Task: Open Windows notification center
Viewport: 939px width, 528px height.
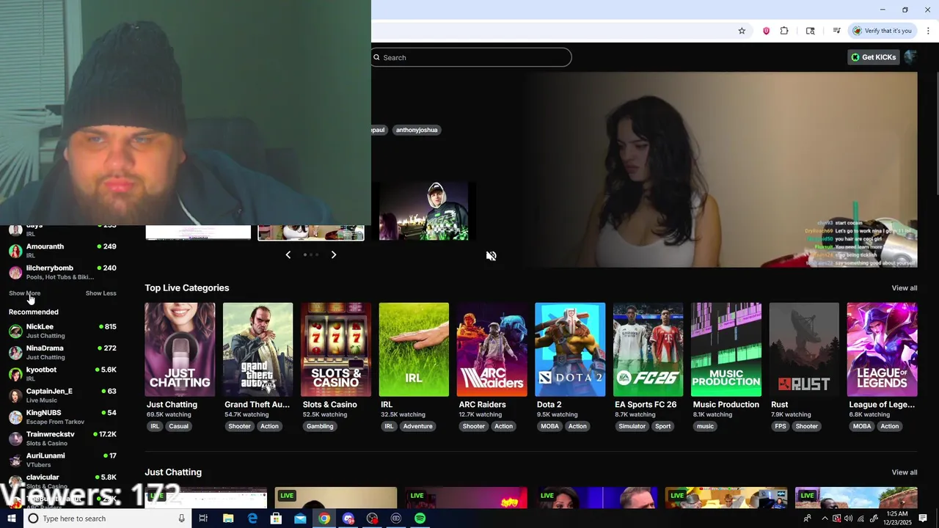Action: 923,518
